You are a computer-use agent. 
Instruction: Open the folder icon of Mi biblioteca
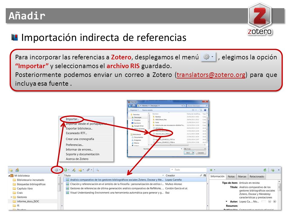[12, 176]
